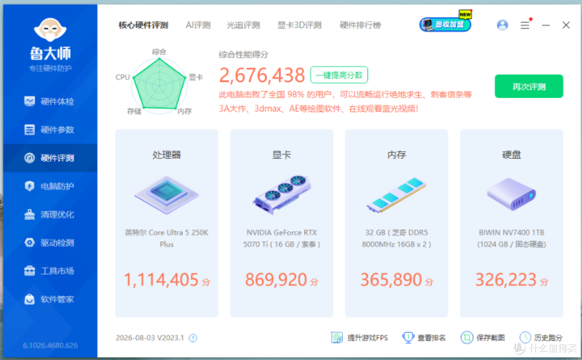Click the memory stick illustration
This screenshot has width=582, height=360.
397,195
